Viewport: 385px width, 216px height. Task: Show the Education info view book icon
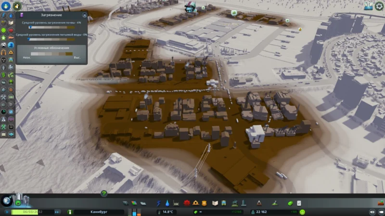pyautogui.click(x=11, y=23)
